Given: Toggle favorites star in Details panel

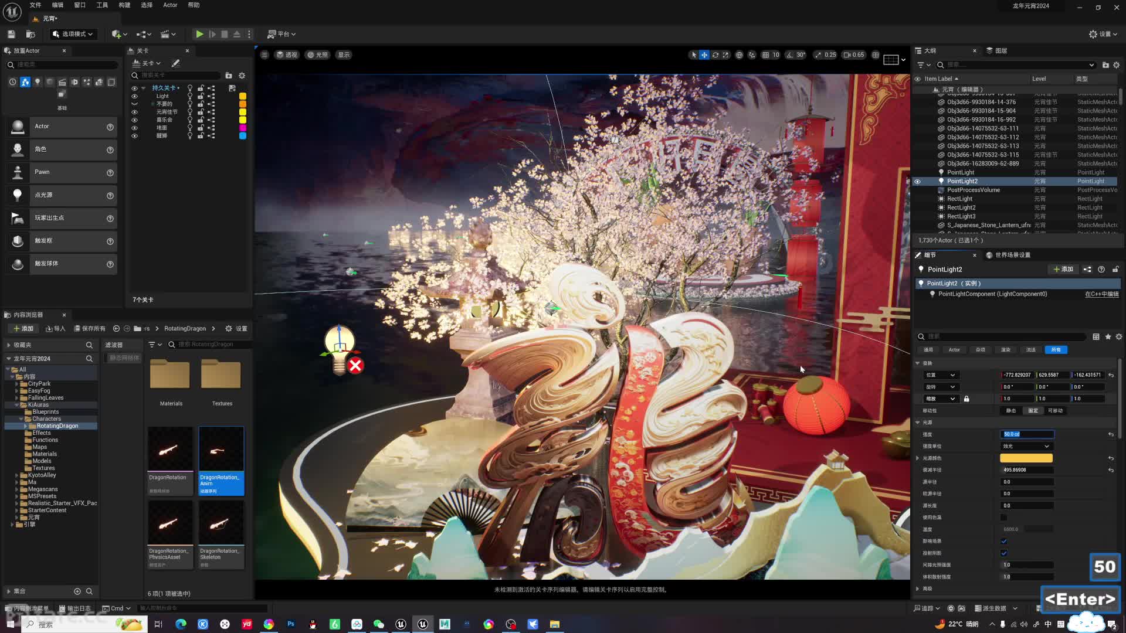Looking at the screenshot, I should pos(1108,336).
